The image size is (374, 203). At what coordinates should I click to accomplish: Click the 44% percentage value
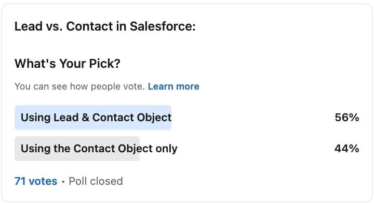click(x=347, y=149)
